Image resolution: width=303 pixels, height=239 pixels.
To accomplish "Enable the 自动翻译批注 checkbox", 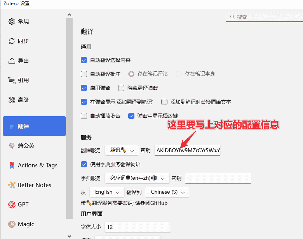I will tap(84, 74).
